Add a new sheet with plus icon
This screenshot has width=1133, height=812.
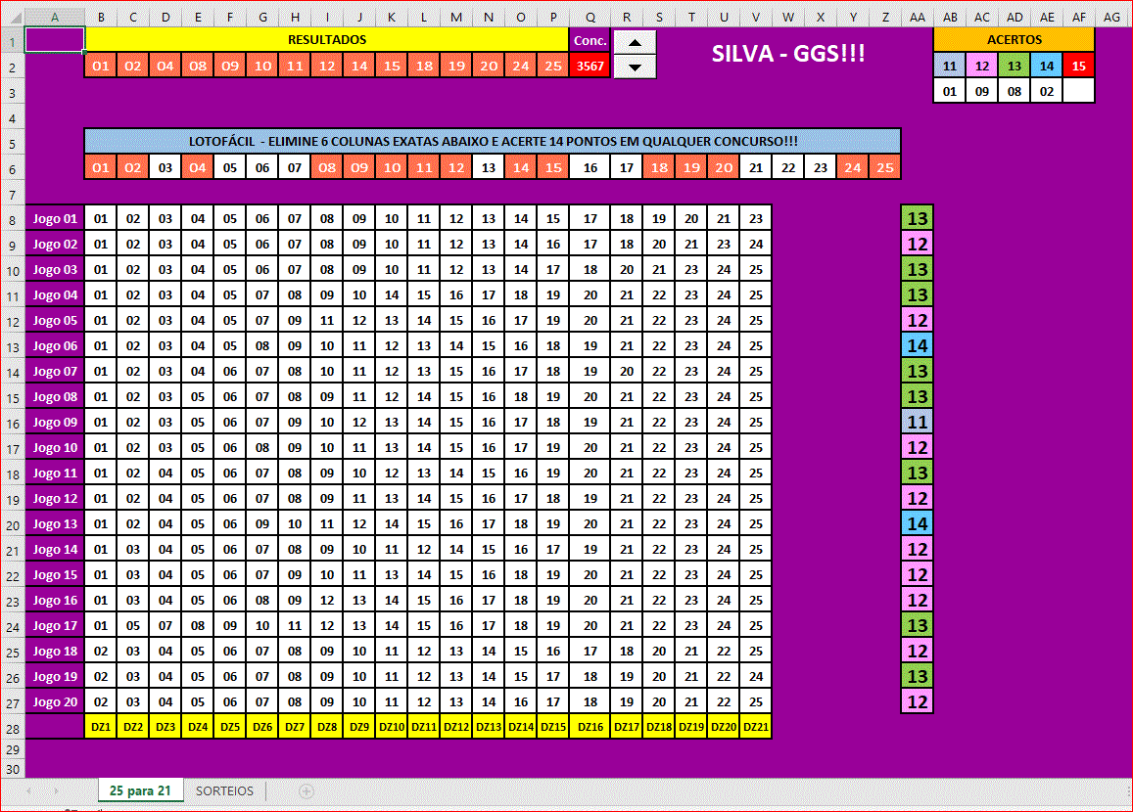306,790
